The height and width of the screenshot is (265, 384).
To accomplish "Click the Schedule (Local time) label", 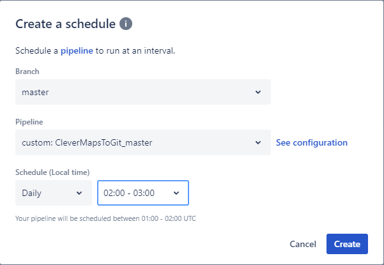I will [x=52, y=172].
